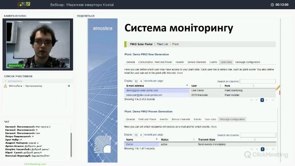Click the webinar logo in the top bar
The width and height of the screenshot is (295, 166).
click(24, 4)
